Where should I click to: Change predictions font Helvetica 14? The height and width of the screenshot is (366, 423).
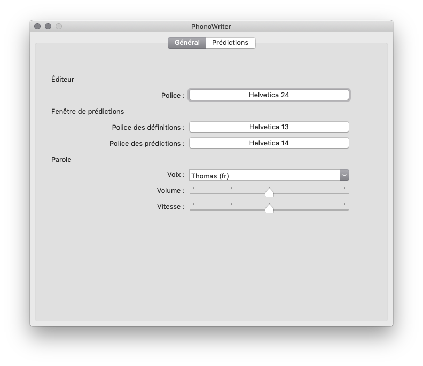[269, 143]
